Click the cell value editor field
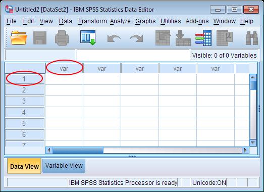The height and width of the screenshot is (192, 264). [133, 55]
